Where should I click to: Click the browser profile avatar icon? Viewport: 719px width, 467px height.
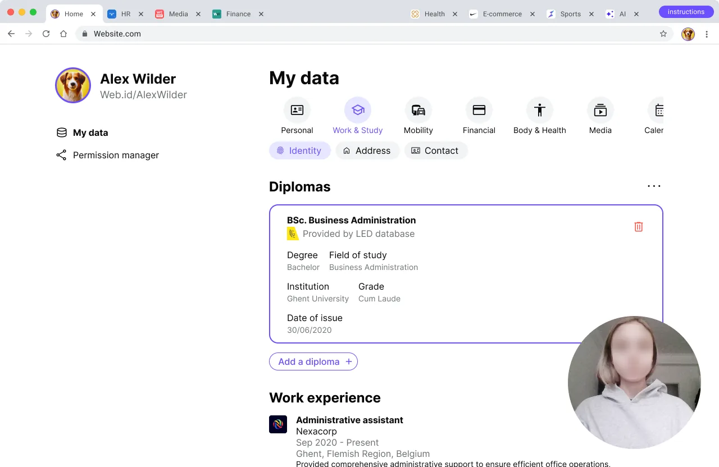click(688, 34)
